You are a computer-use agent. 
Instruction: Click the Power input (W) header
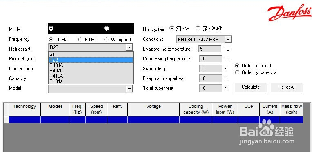pos(225,110)
